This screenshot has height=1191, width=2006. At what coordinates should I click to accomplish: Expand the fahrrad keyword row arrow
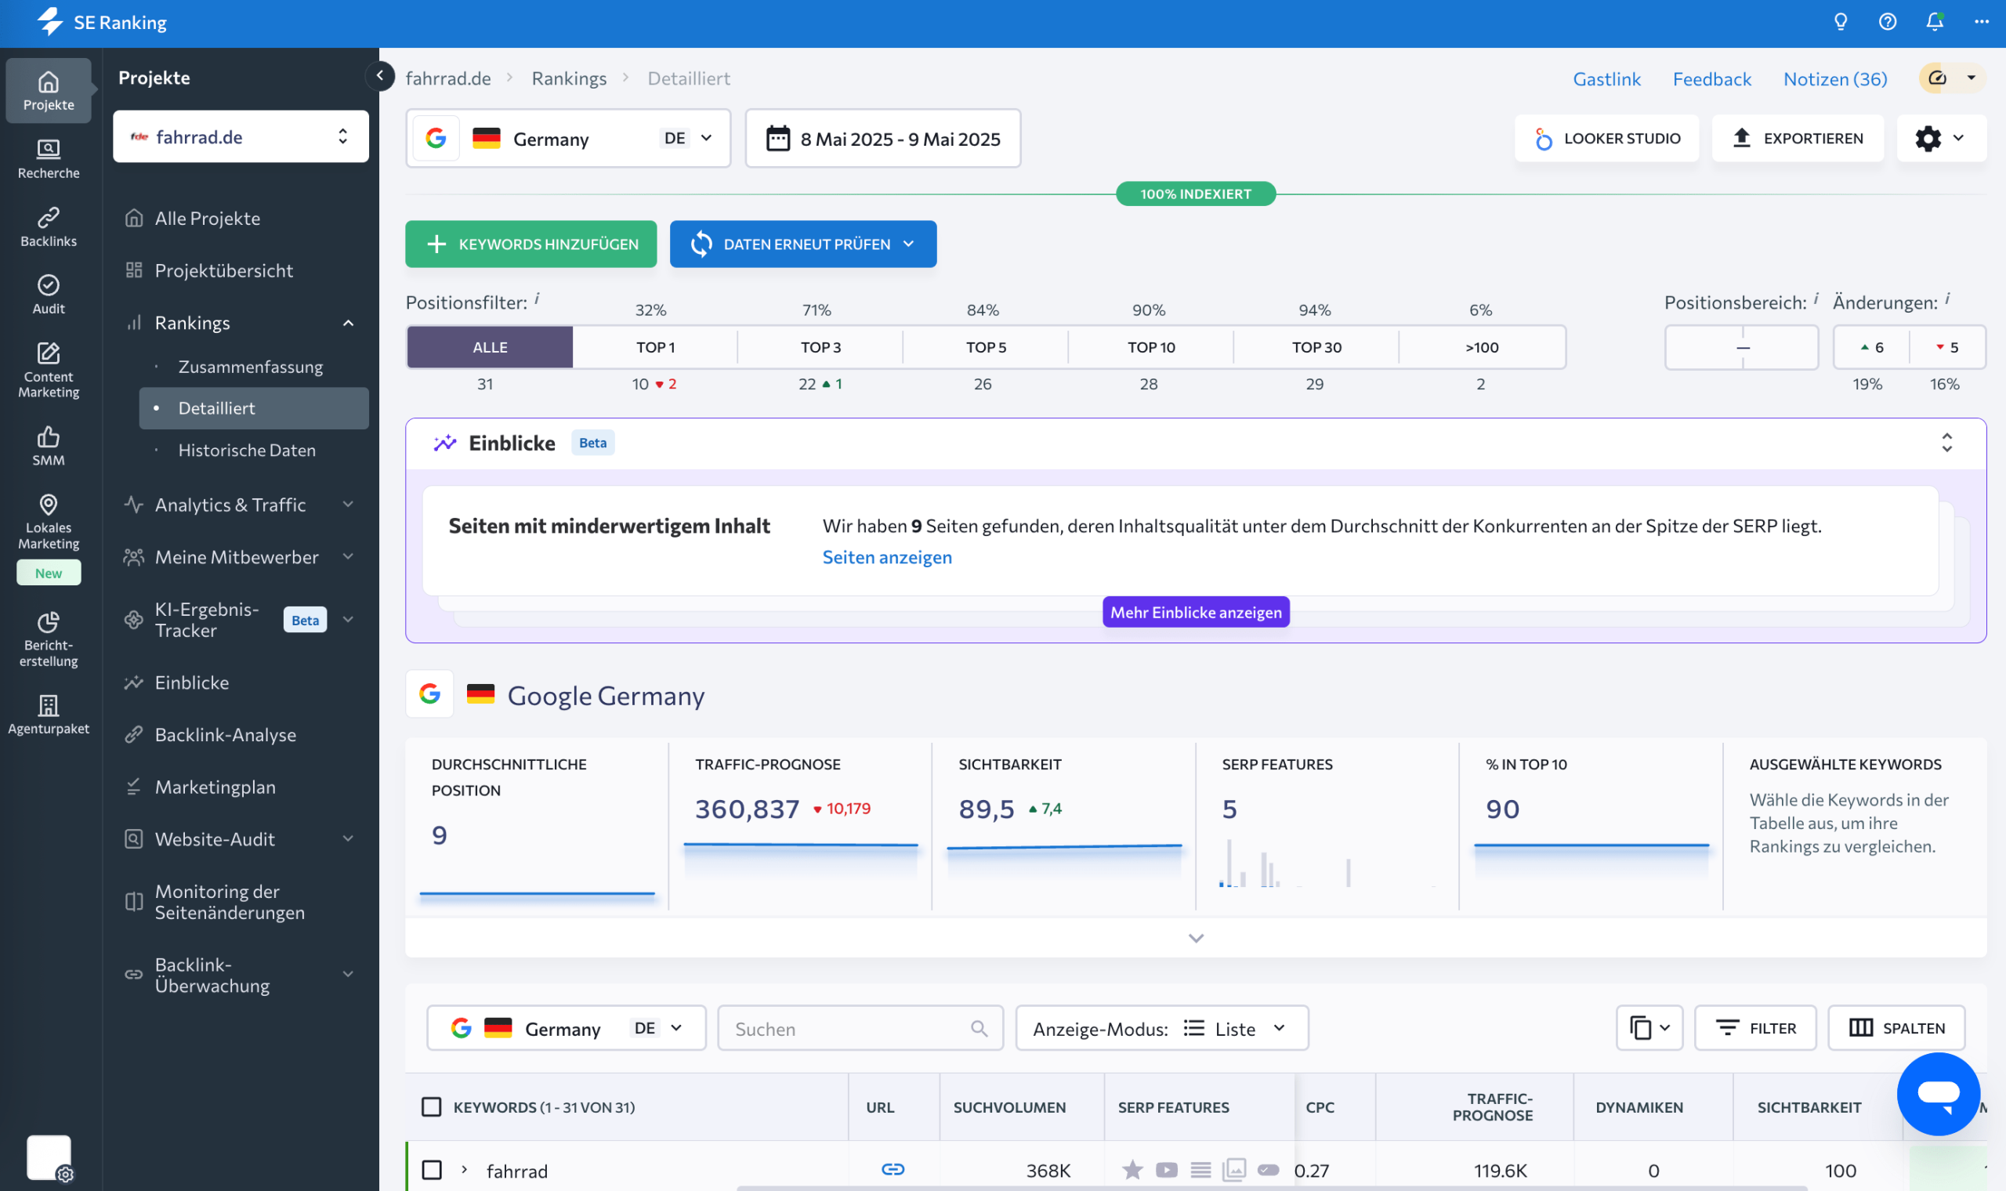[464, 1169]
